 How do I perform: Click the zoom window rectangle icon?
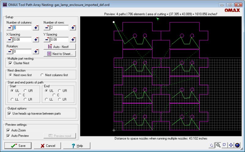click(224, 145)
